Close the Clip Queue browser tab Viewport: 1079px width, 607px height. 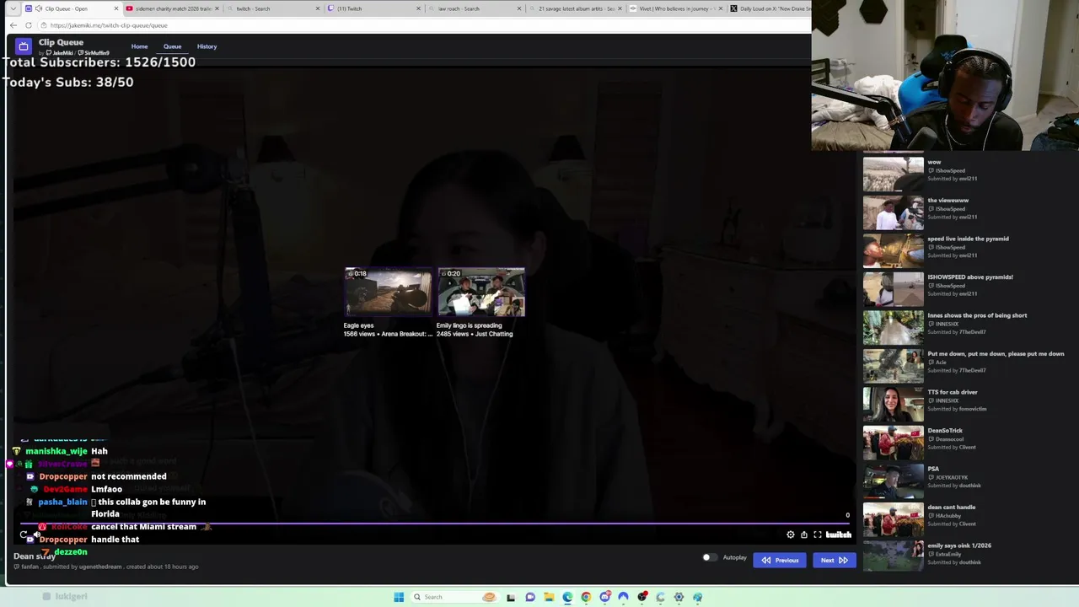[115, 8]
